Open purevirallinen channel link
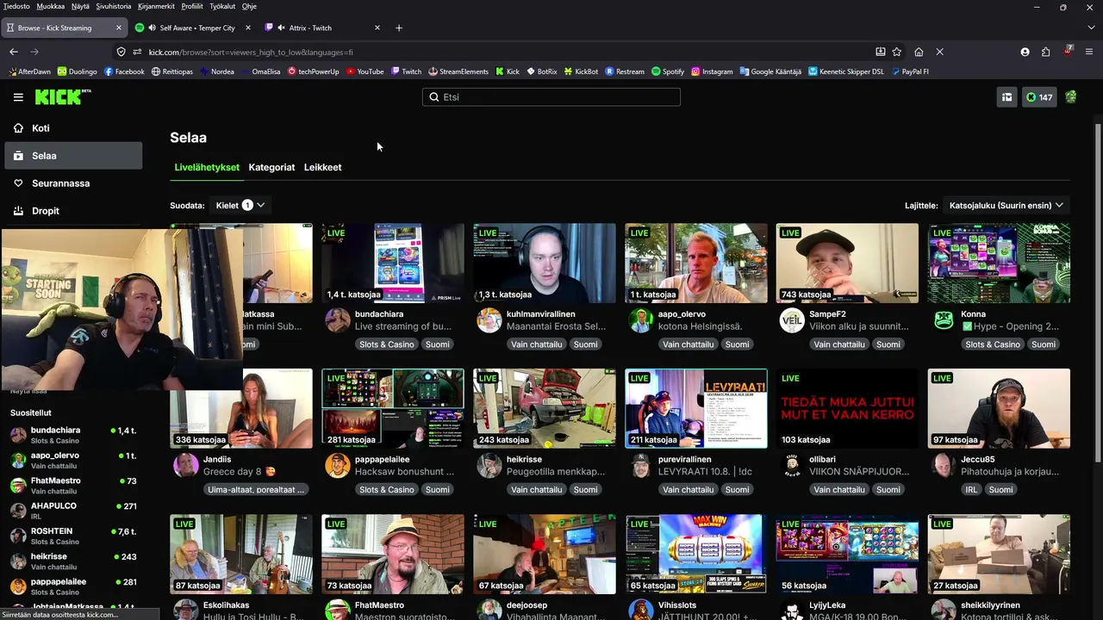Image resolution: width=1103 pixels, height=620 pixels. tap(684, 460)
